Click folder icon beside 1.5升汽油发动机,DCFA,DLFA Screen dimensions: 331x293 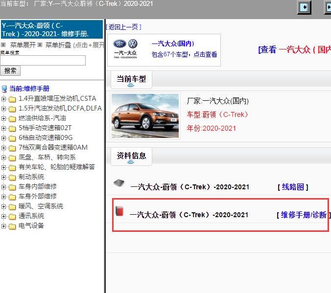point(12,109)
